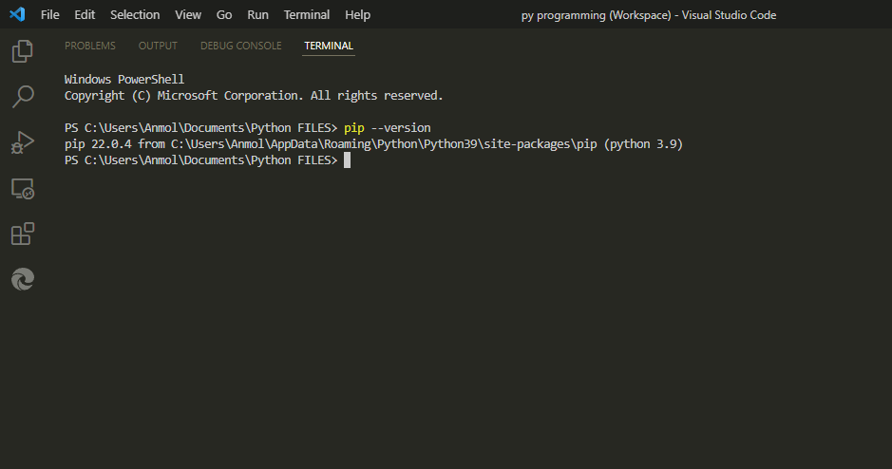
Task: Open the Selection menu
Action: tap(135, 15)
